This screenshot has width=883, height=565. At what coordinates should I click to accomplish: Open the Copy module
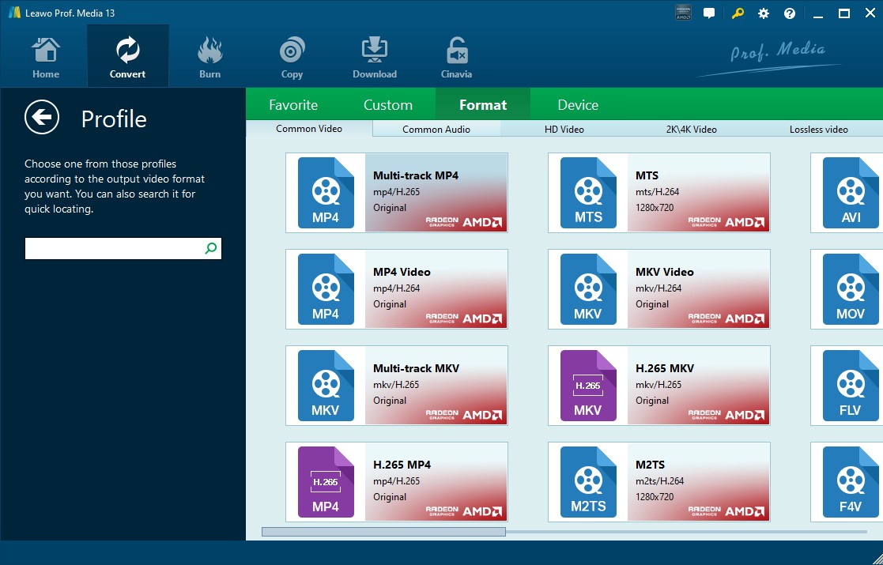click(x=292, y=55)
